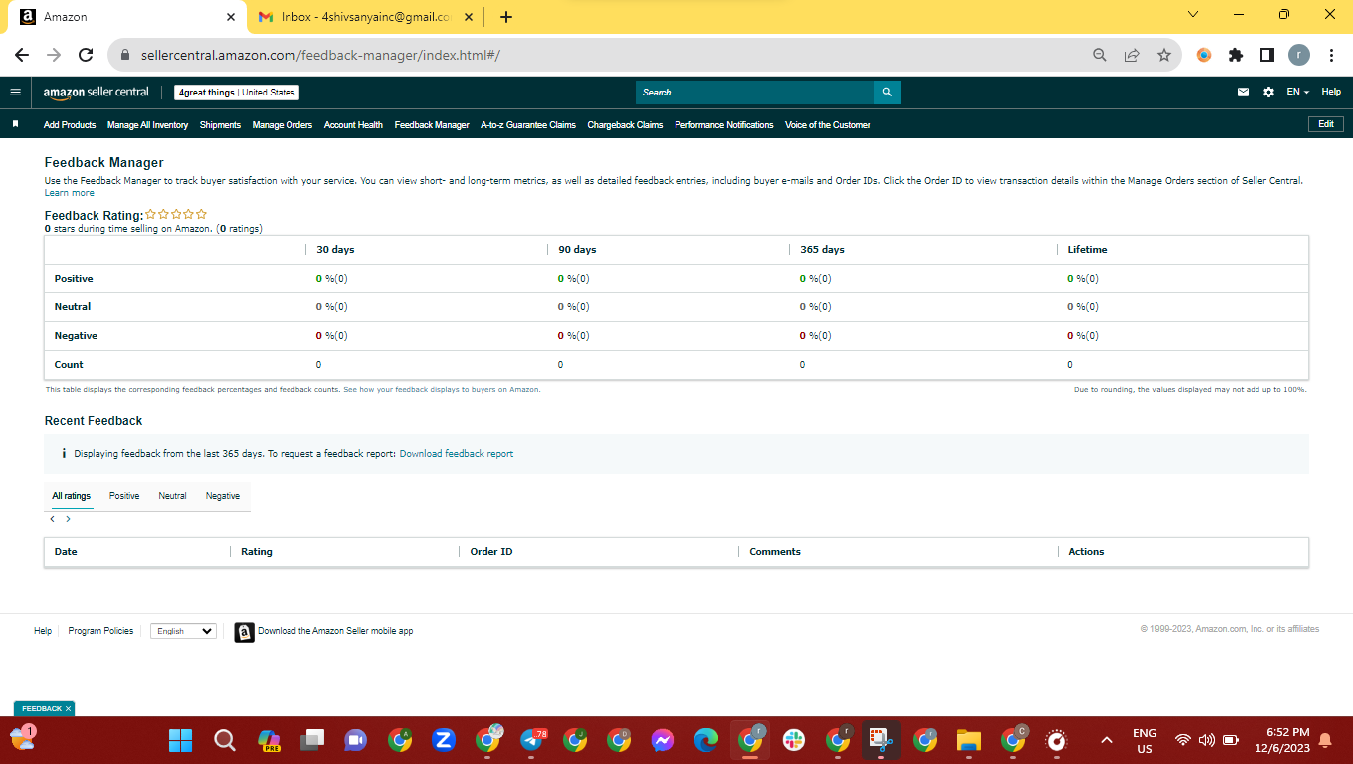Click the share page icon

(1132, 56)
